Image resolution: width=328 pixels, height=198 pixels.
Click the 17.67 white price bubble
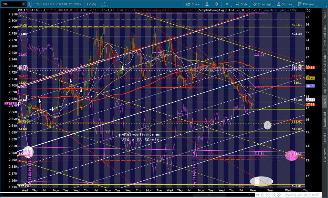[x=310, y=100]
